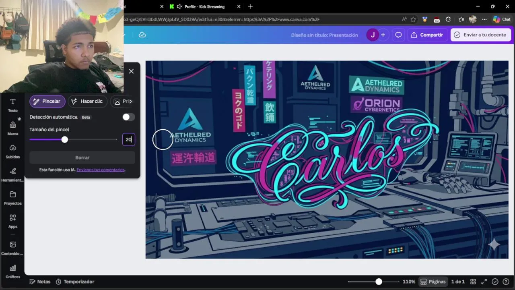The width and height of the screenshot is (515, 290).
Task: Open grid view of pages
Action: (473, 282)
